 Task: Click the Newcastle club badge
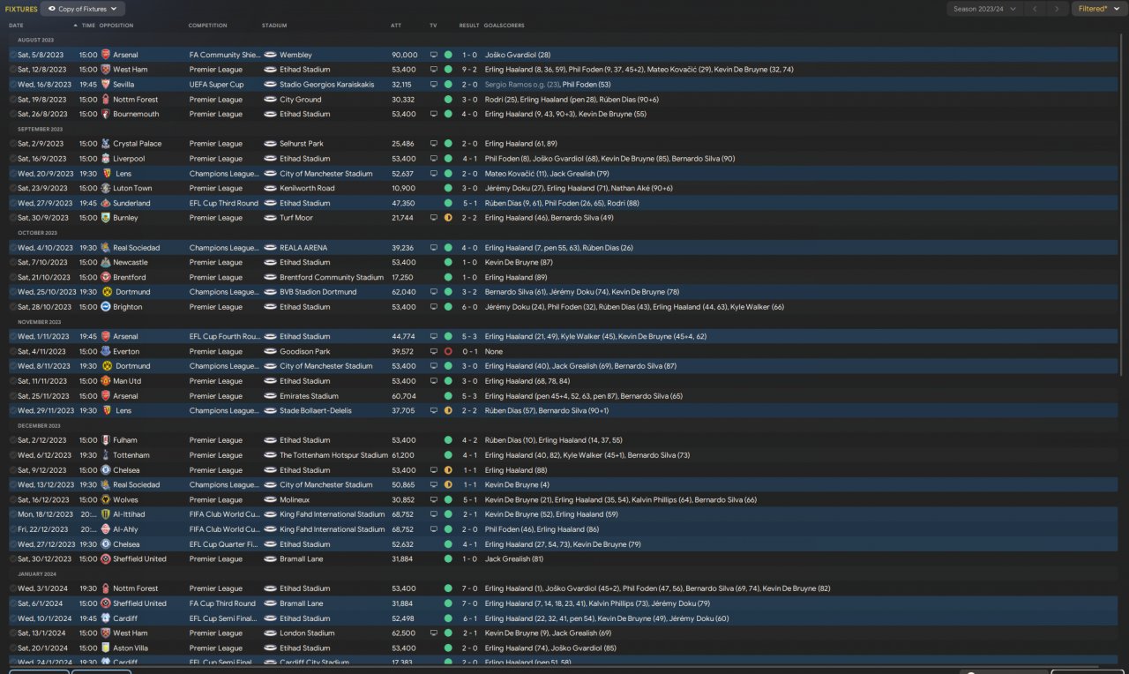point(106,262)
